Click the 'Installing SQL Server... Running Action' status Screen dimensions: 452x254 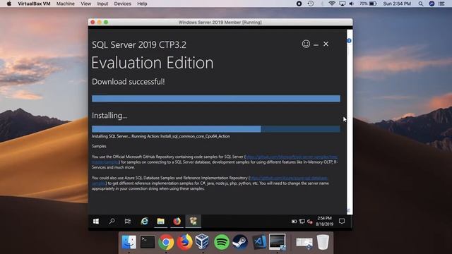click(x=161, y=136)
